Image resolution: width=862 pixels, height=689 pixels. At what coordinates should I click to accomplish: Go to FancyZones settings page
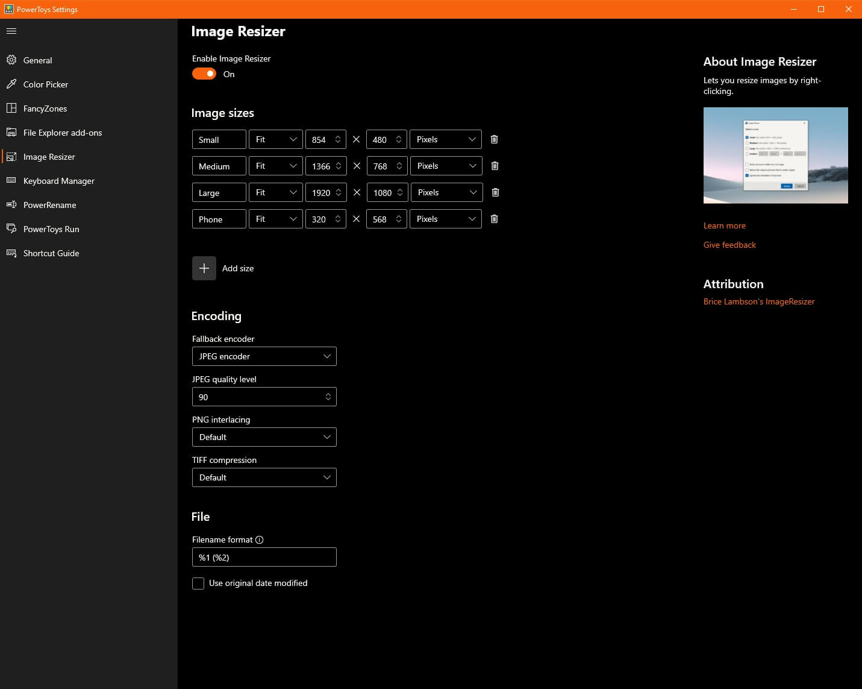[x=45, y=109]
